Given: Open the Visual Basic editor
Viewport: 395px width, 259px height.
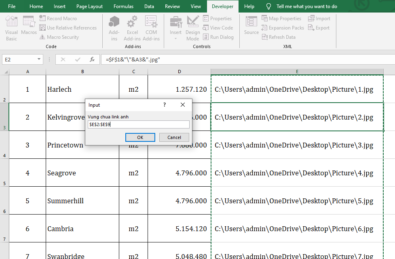Looking at the screenshot, I should pyautogui.click(x=11, y=28).
